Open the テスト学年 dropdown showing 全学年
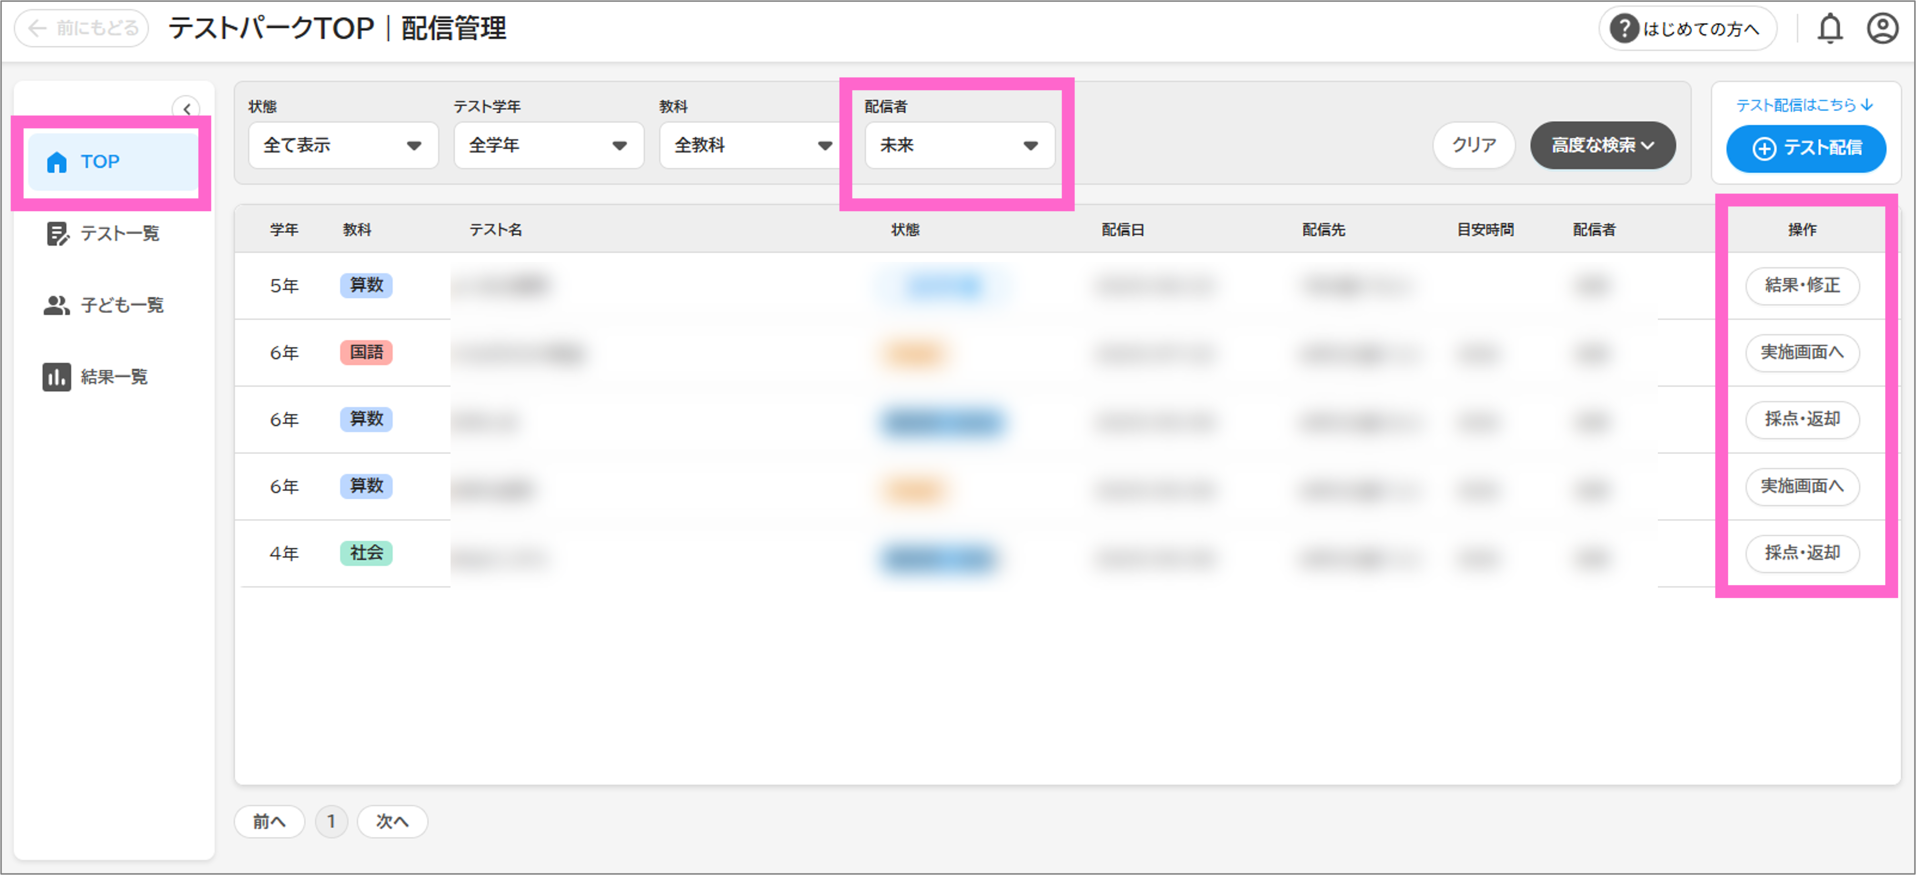The height and width of the screenshot is (875, 1916). 548,146
